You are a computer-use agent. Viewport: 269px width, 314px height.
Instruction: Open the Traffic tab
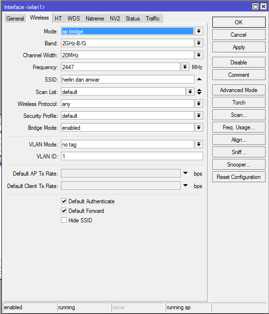[153, 19]
